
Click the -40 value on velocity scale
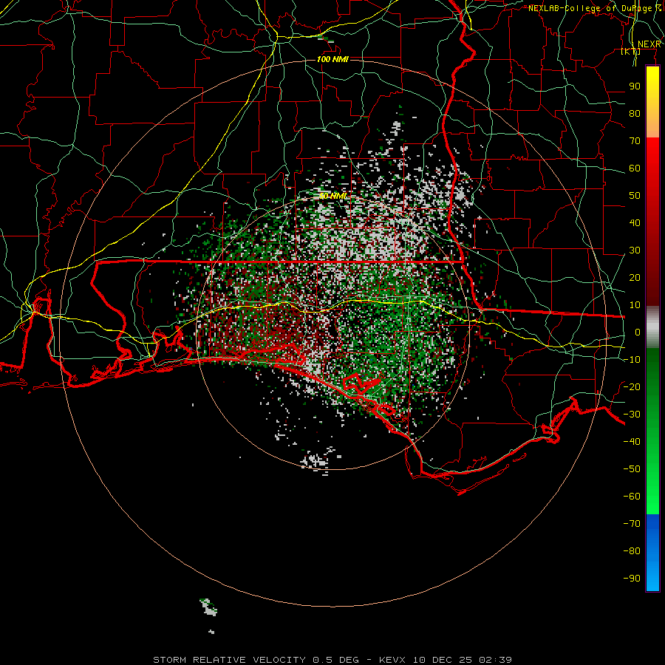tap(632, 442)
